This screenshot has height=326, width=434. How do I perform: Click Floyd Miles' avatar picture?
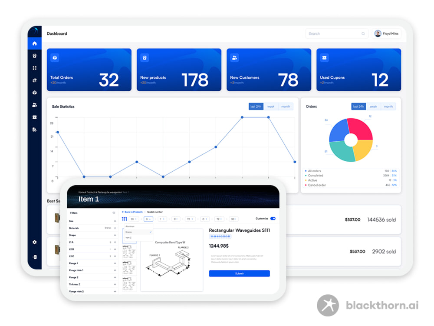(x=378, y=33)
